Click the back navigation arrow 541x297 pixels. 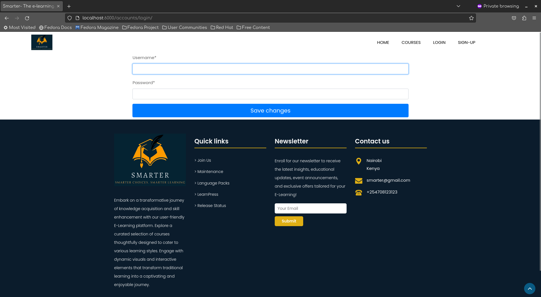7,18
